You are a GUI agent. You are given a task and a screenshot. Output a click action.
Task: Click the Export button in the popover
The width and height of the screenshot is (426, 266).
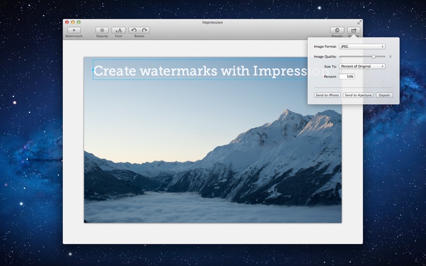coord(384,95)
